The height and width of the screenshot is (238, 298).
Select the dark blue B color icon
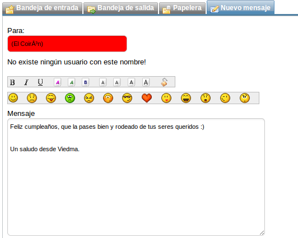(x=86, y=82)
